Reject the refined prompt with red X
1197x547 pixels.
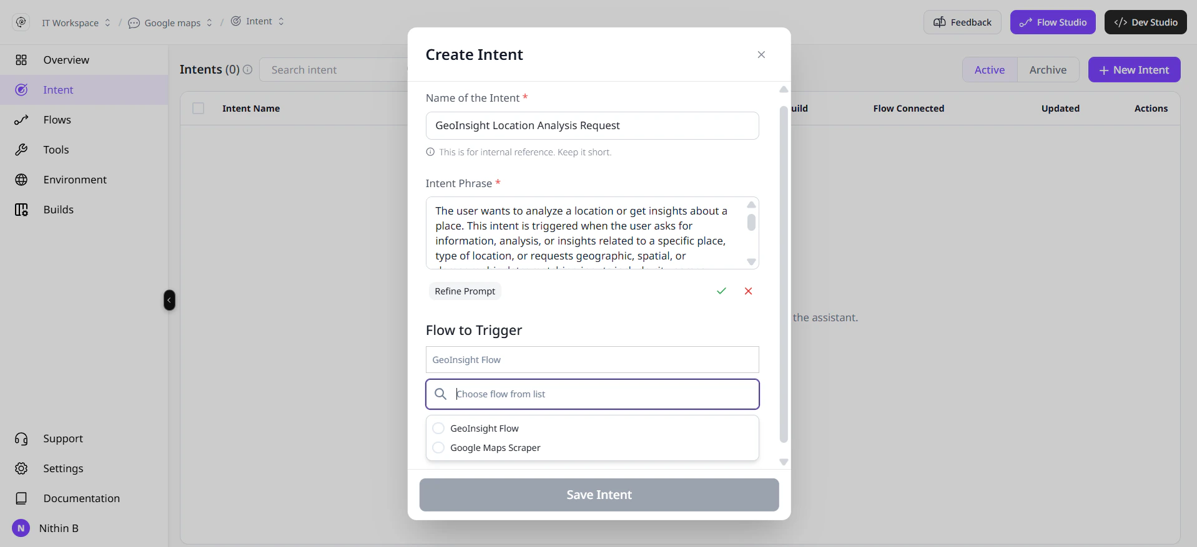pos(748,291)
